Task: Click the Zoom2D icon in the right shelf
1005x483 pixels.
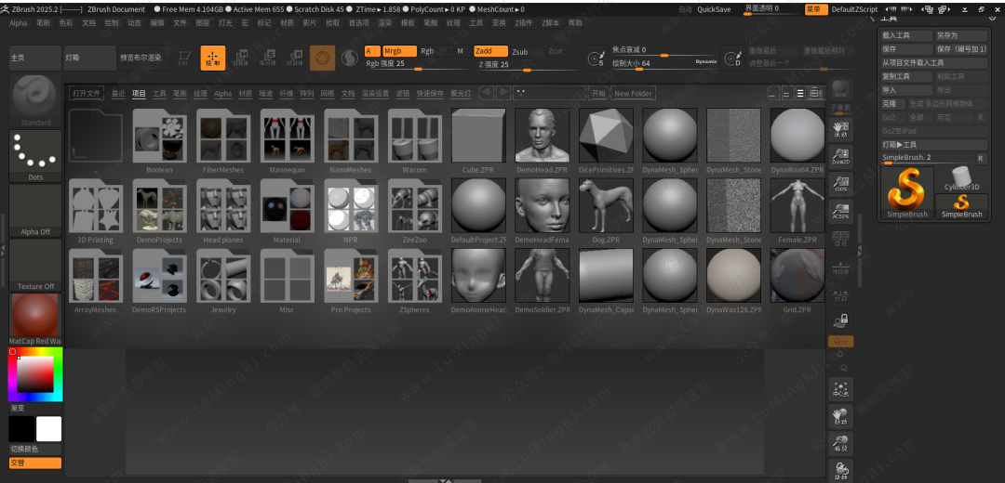Action: pos(840,156)
